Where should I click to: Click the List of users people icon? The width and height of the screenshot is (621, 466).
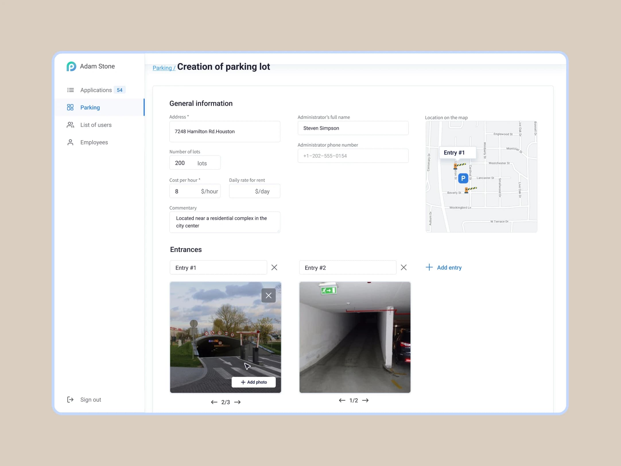pyautogui.click(x=70, y=125)
